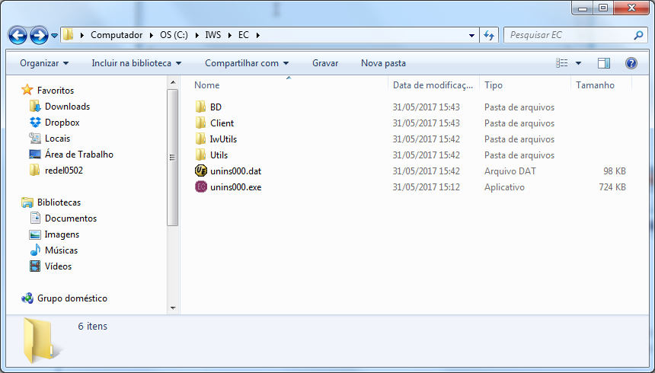Select the Client folder icon
Image resolution: width=655 pixels, height=373 pixels.
point(201,123)
